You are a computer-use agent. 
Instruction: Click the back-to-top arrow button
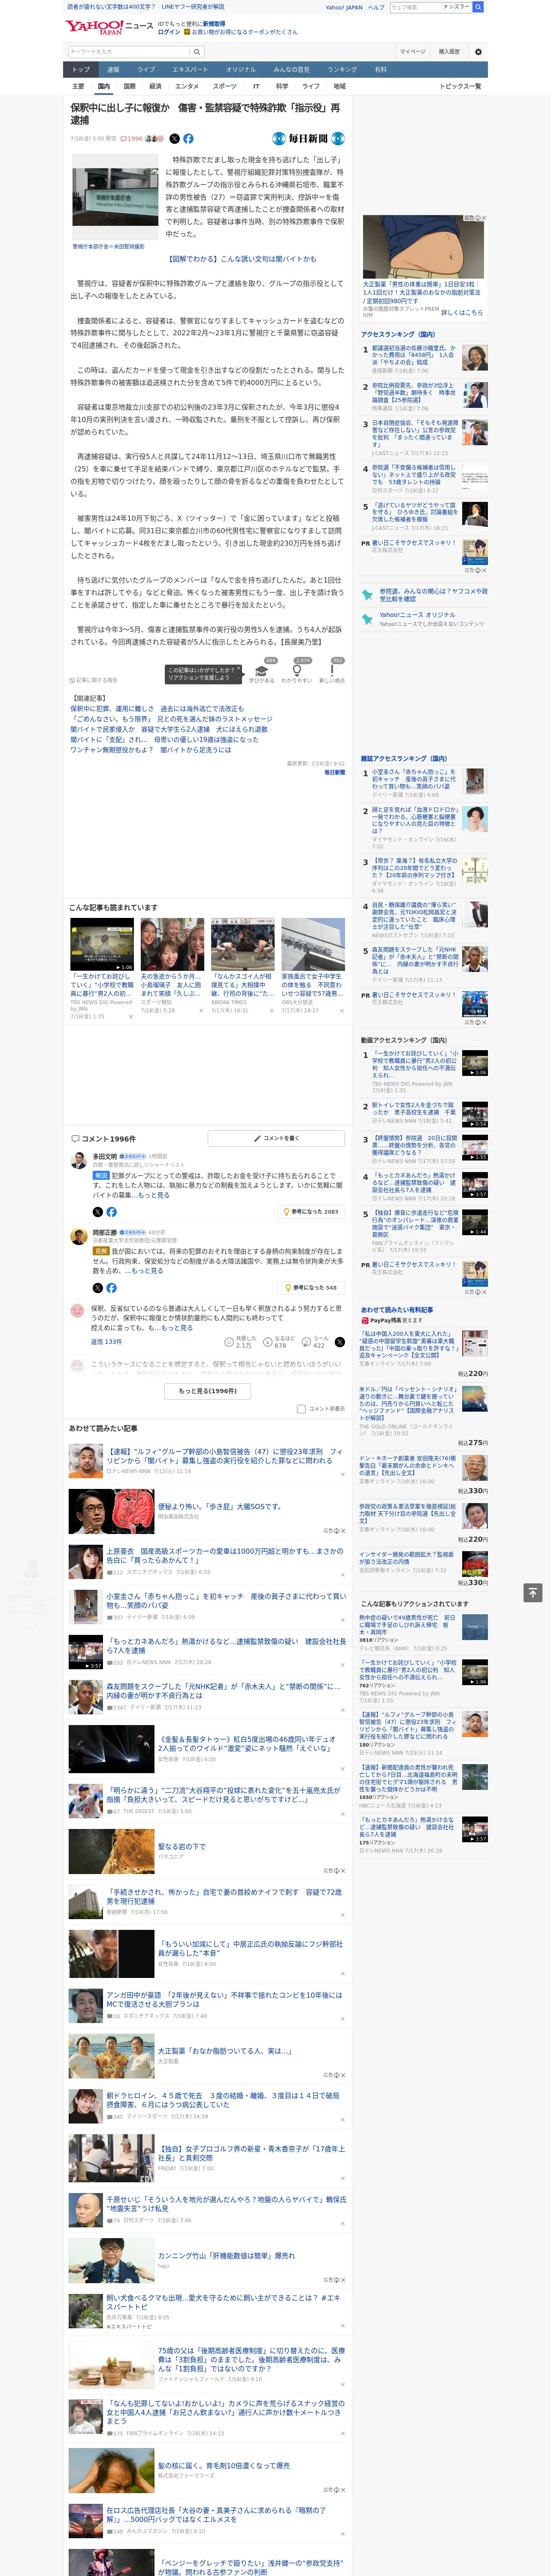pyautogui.click(x=533, y=1592)
